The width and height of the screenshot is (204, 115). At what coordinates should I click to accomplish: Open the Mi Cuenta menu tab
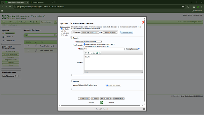(13, 22)
